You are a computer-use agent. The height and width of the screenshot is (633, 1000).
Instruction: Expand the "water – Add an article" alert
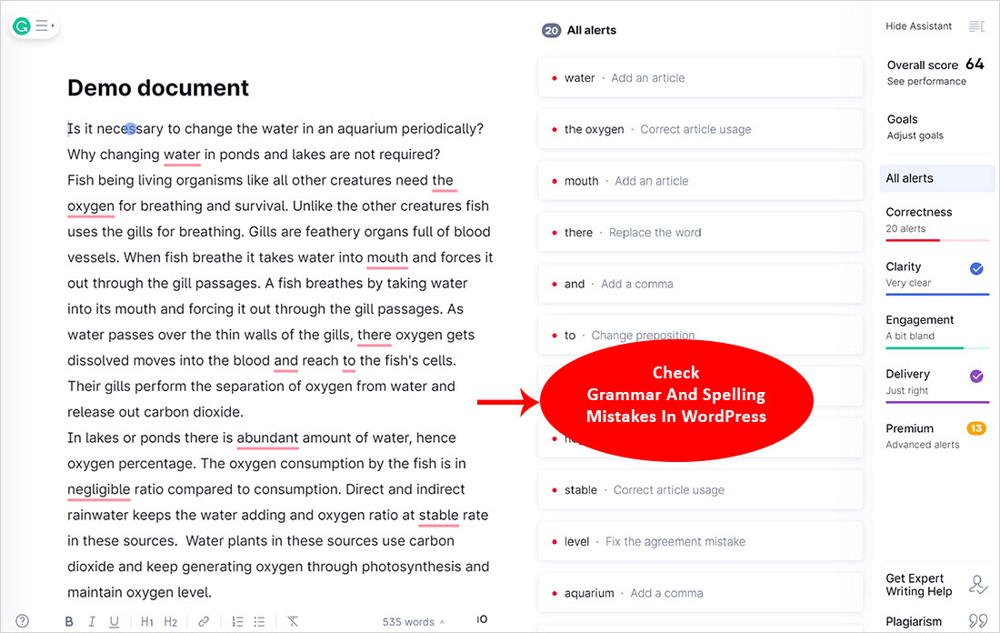click(700, 78)
